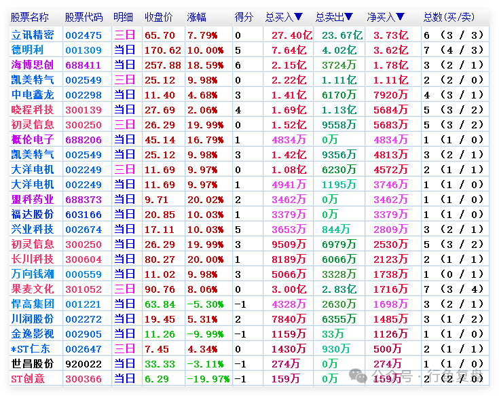This screenshot has height=396, width=499.
Task: Select total sell value 23.67亿
Action: (x=342, y=35)
